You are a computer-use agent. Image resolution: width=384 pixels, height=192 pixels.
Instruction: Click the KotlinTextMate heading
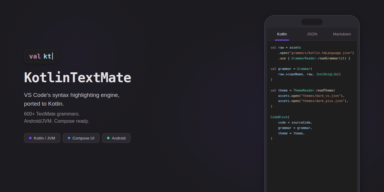point(78,77)
